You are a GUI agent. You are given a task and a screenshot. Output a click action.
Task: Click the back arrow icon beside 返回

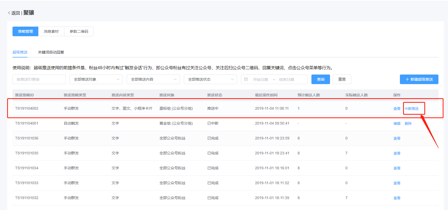pos(9,13)
